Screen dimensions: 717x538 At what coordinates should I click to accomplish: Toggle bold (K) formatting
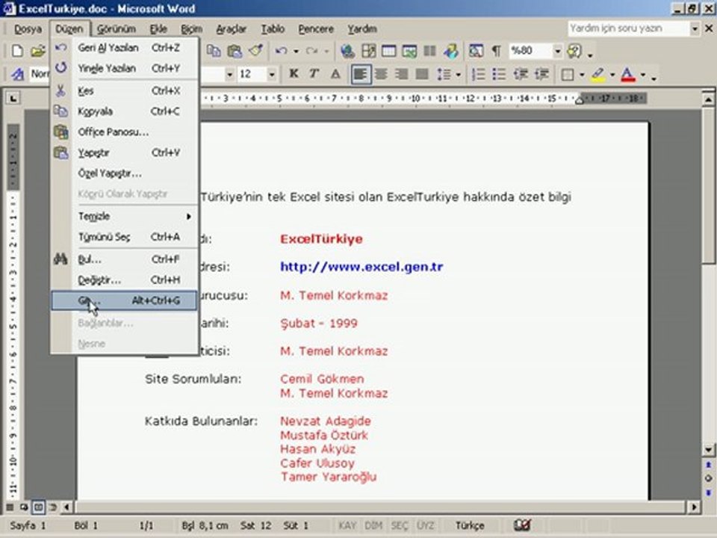294,74
